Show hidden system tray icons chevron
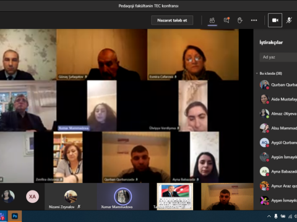 click(269, 216)
